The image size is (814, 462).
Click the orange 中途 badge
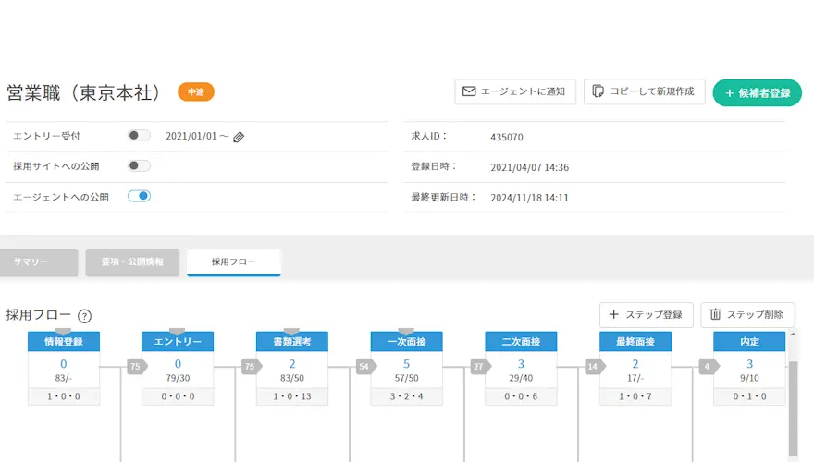click(x=196, y=92)
